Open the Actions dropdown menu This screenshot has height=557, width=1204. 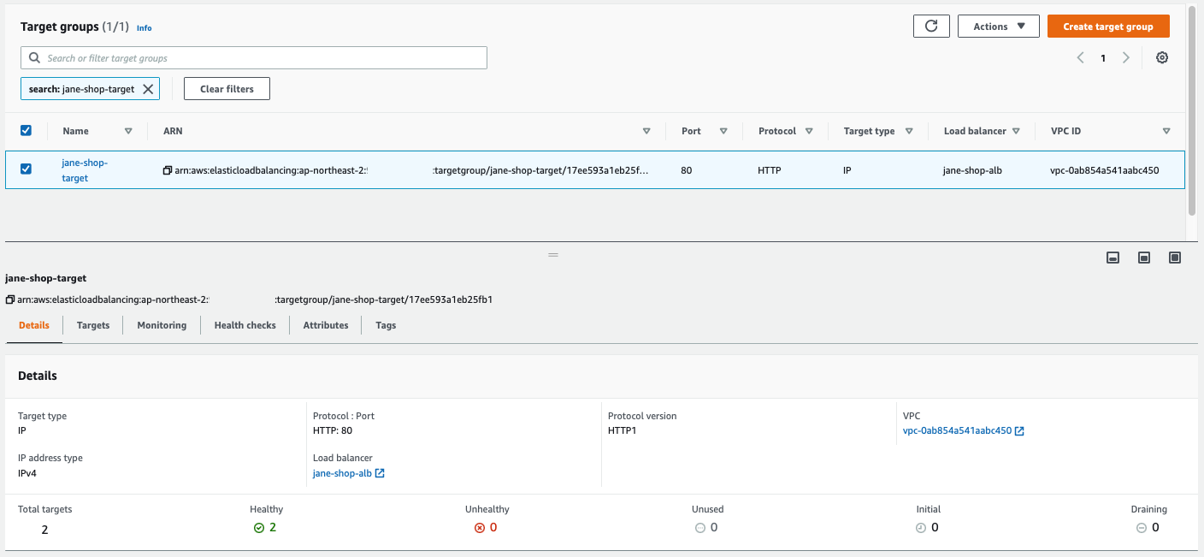tap(999, 27)
